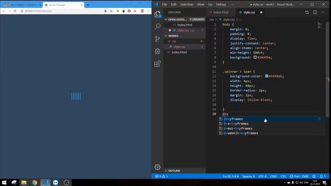Reload the page in Chrome
Screen dimensions: 331x186
pyautogui.click(x=15, y=11)
